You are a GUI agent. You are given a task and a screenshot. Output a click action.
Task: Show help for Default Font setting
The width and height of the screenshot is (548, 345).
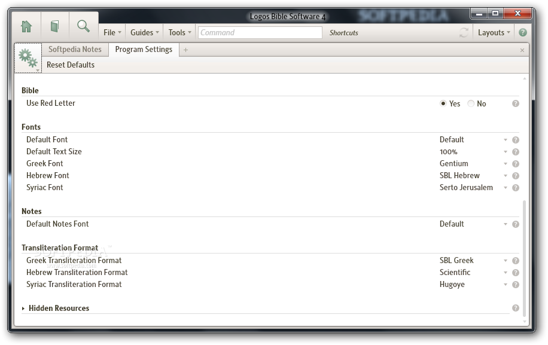click(x=516, y=140)
